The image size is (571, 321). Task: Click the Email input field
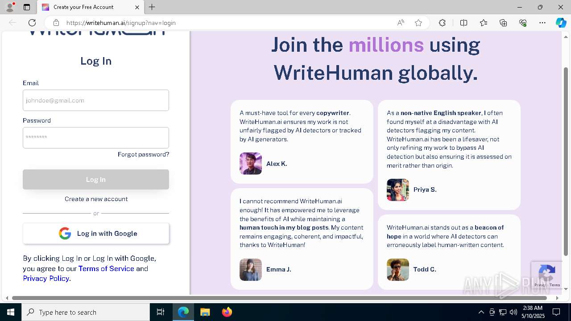click(x=96, y=100)
